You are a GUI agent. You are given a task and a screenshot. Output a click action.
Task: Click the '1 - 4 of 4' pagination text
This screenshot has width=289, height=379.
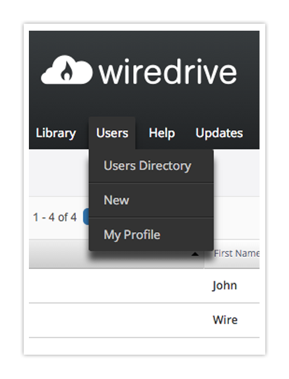tap(55, 217)
